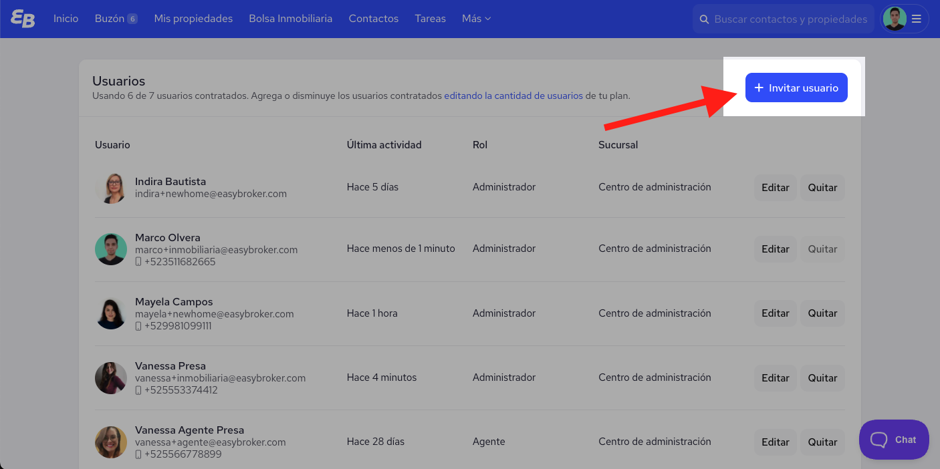Open the profile avatar menu
Image resolution: width=940 pixels, height=469 pixels.
(x=895, y=19)
